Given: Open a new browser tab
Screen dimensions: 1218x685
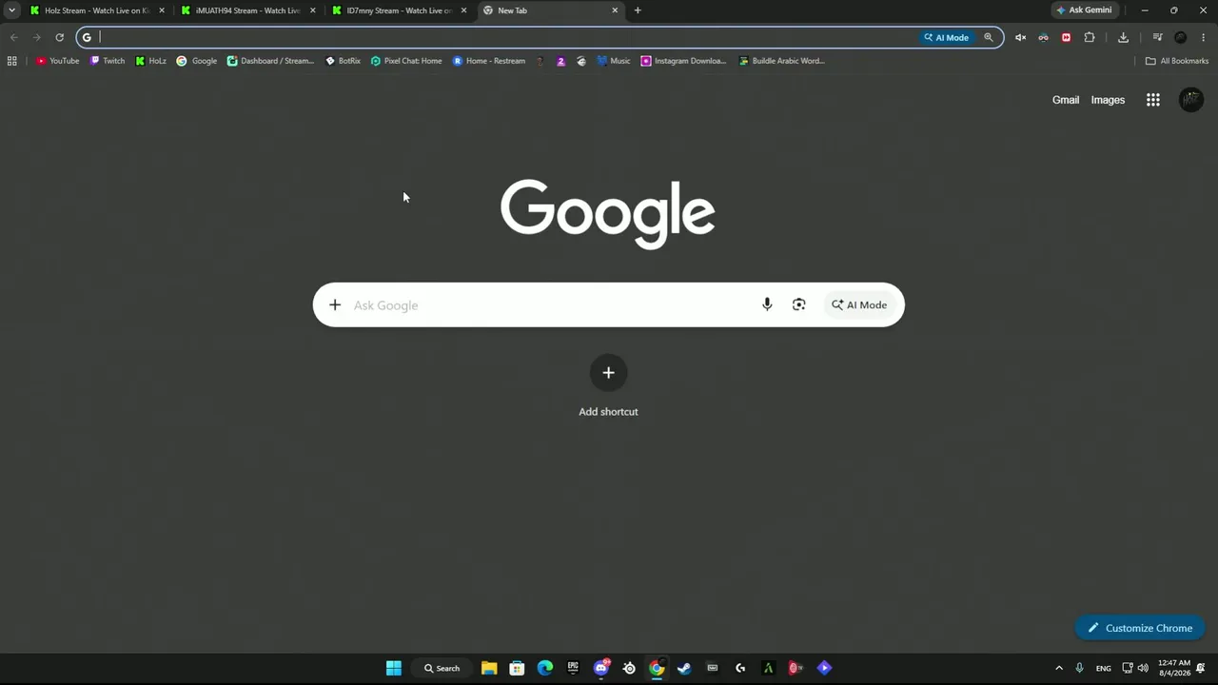Looking at the screenshot, I should (x=638, y=10).
